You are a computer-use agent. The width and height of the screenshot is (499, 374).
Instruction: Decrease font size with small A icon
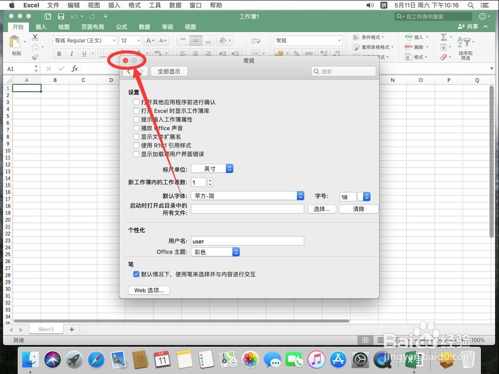[x=163, y=41]
